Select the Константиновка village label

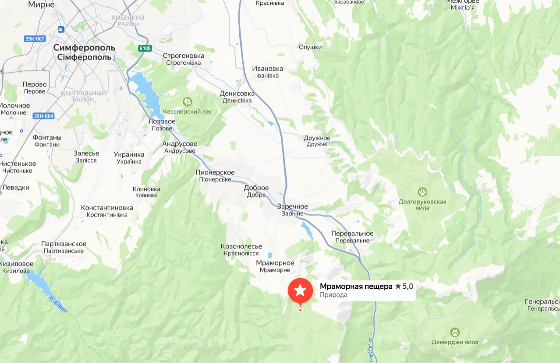tap(107, 208)
